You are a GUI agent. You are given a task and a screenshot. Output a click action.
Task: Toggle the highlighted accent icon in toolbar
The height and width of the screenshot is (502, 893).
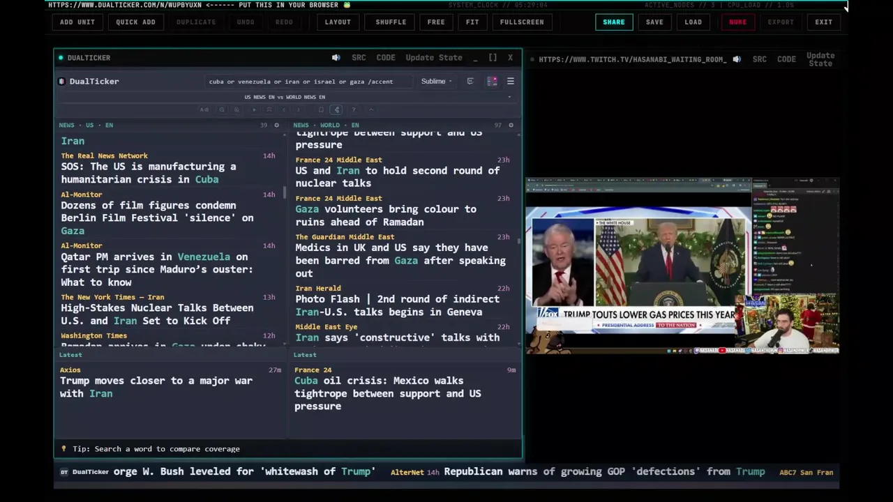pos(337,109)
